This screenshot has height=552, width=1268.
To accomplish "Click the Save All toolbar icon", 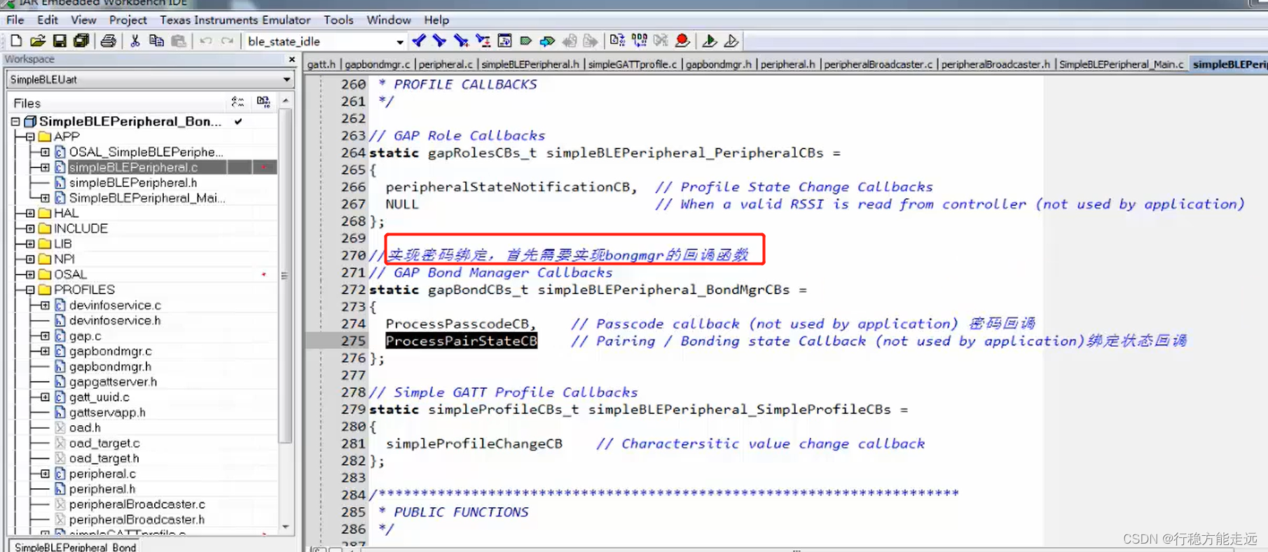I will click(x=81, y=41).
